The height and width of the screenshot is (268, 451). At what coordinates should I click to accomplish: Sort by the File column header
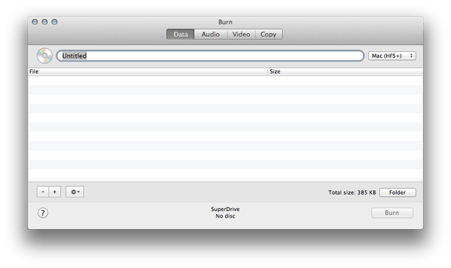[148, 71]
